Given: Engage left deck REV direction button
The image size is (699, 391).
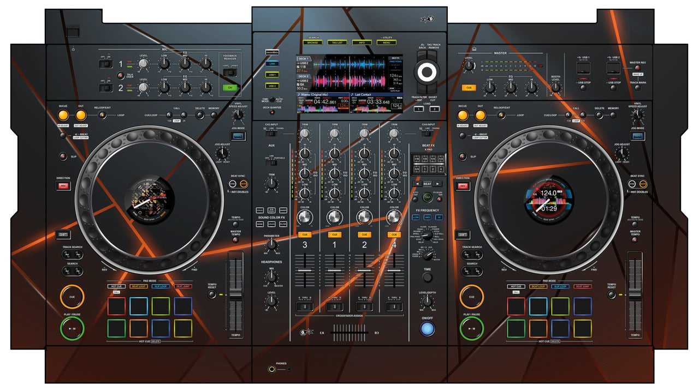Looking at the screenshot, I should click(x=63, y=186).
